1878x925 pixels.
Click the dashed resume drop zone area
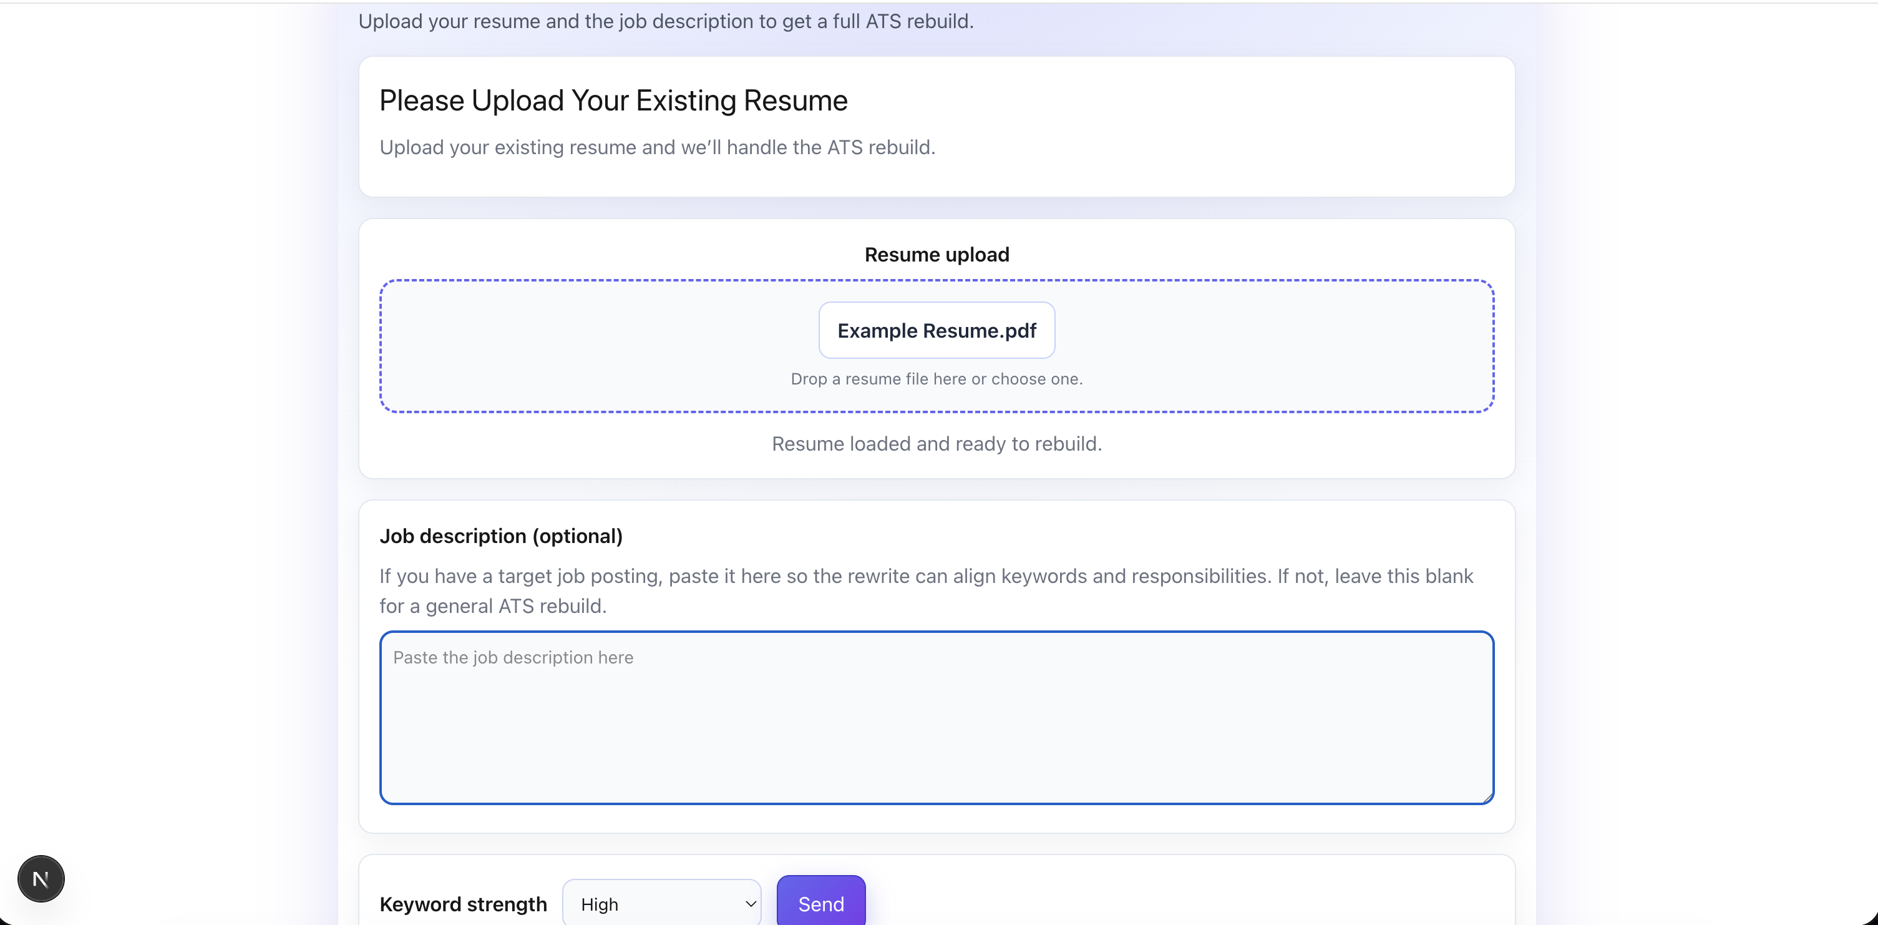583,346
